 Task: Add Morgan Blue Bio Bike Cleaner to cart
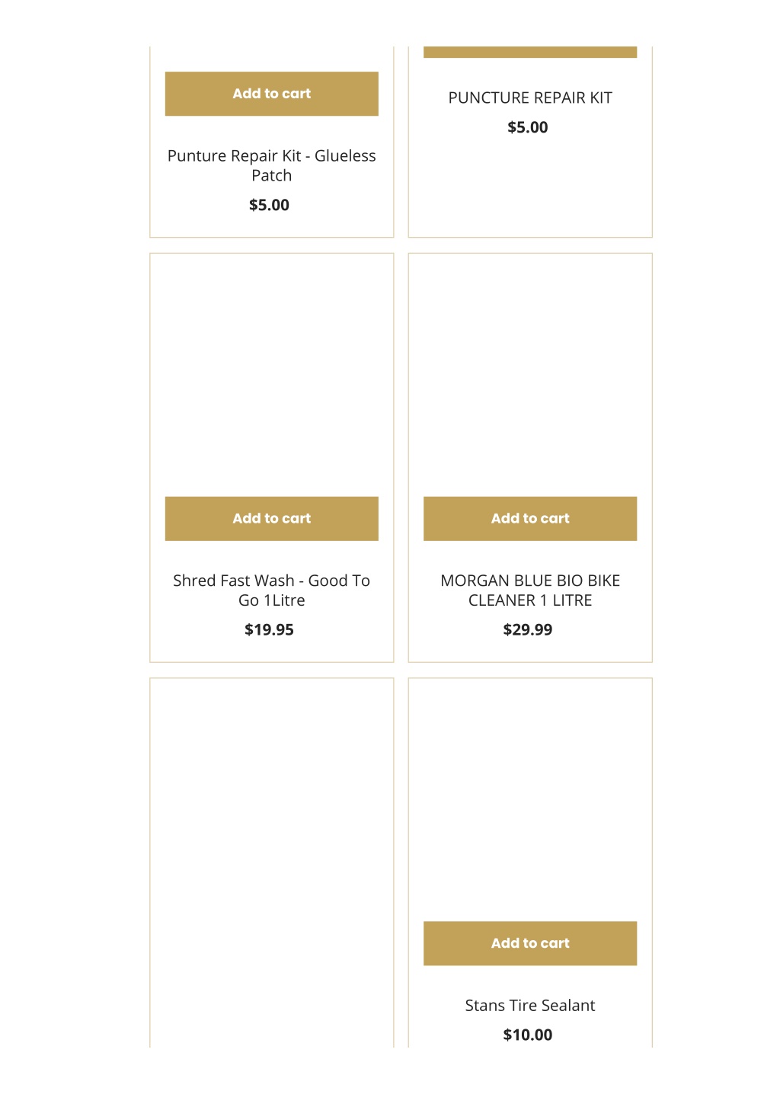[530, 519]
